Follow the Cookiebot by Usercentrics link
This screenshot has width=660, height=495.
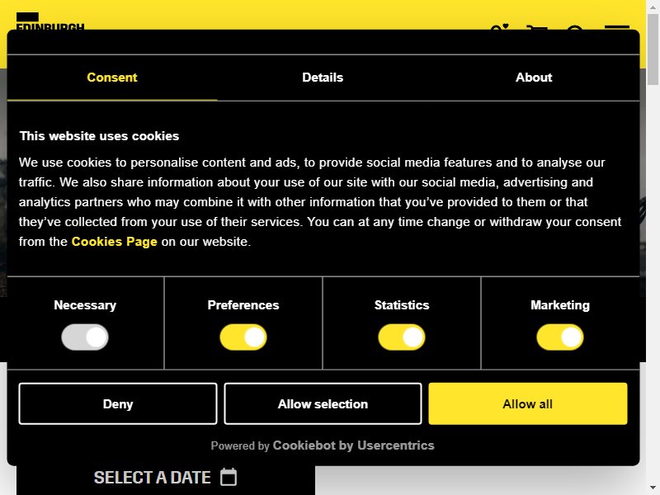point(353,445)
